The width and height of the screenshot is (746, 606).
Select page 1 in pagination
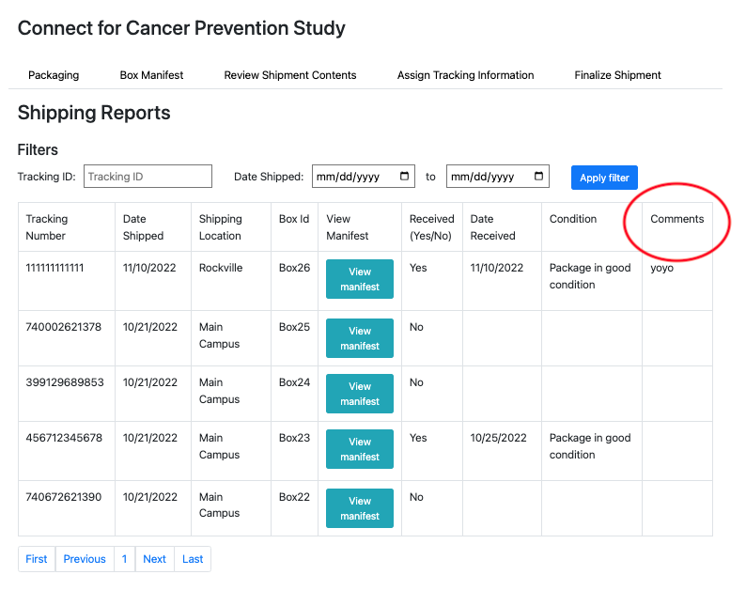pyautogui.click(x=125, y=559)
